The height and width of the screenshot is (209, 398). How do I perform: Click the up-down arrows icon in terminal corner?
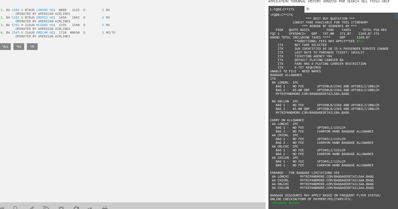(x=396, y=16)
